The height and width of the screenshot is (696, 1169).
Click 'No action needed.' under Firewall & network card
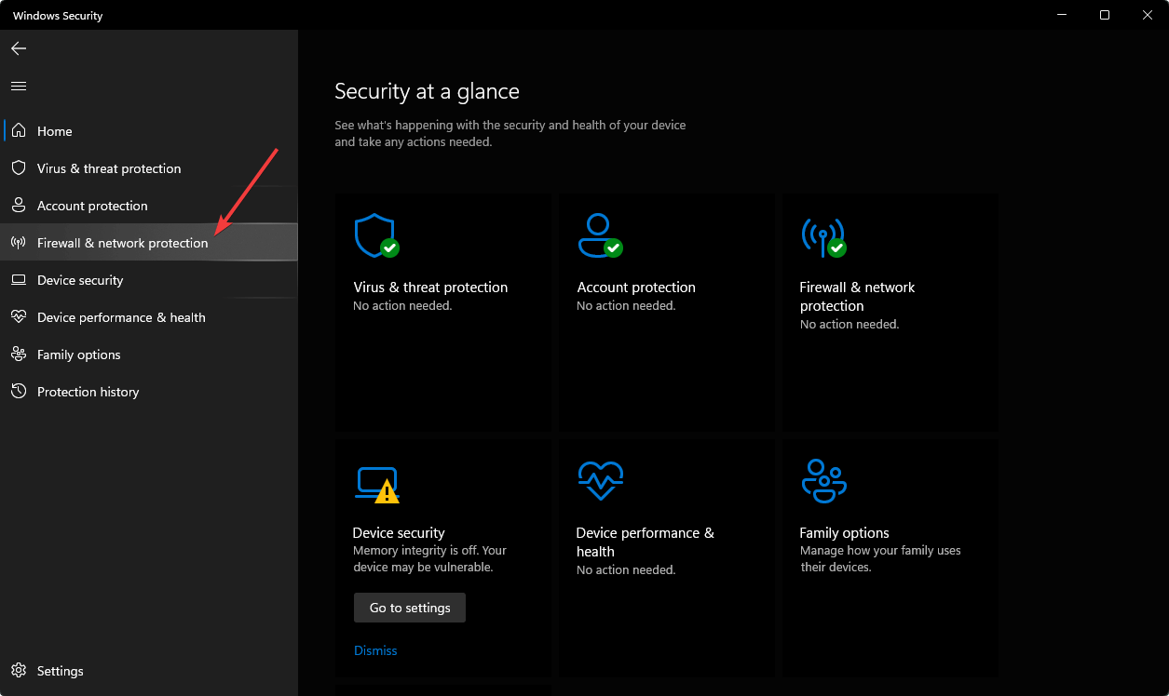[850, 325]
